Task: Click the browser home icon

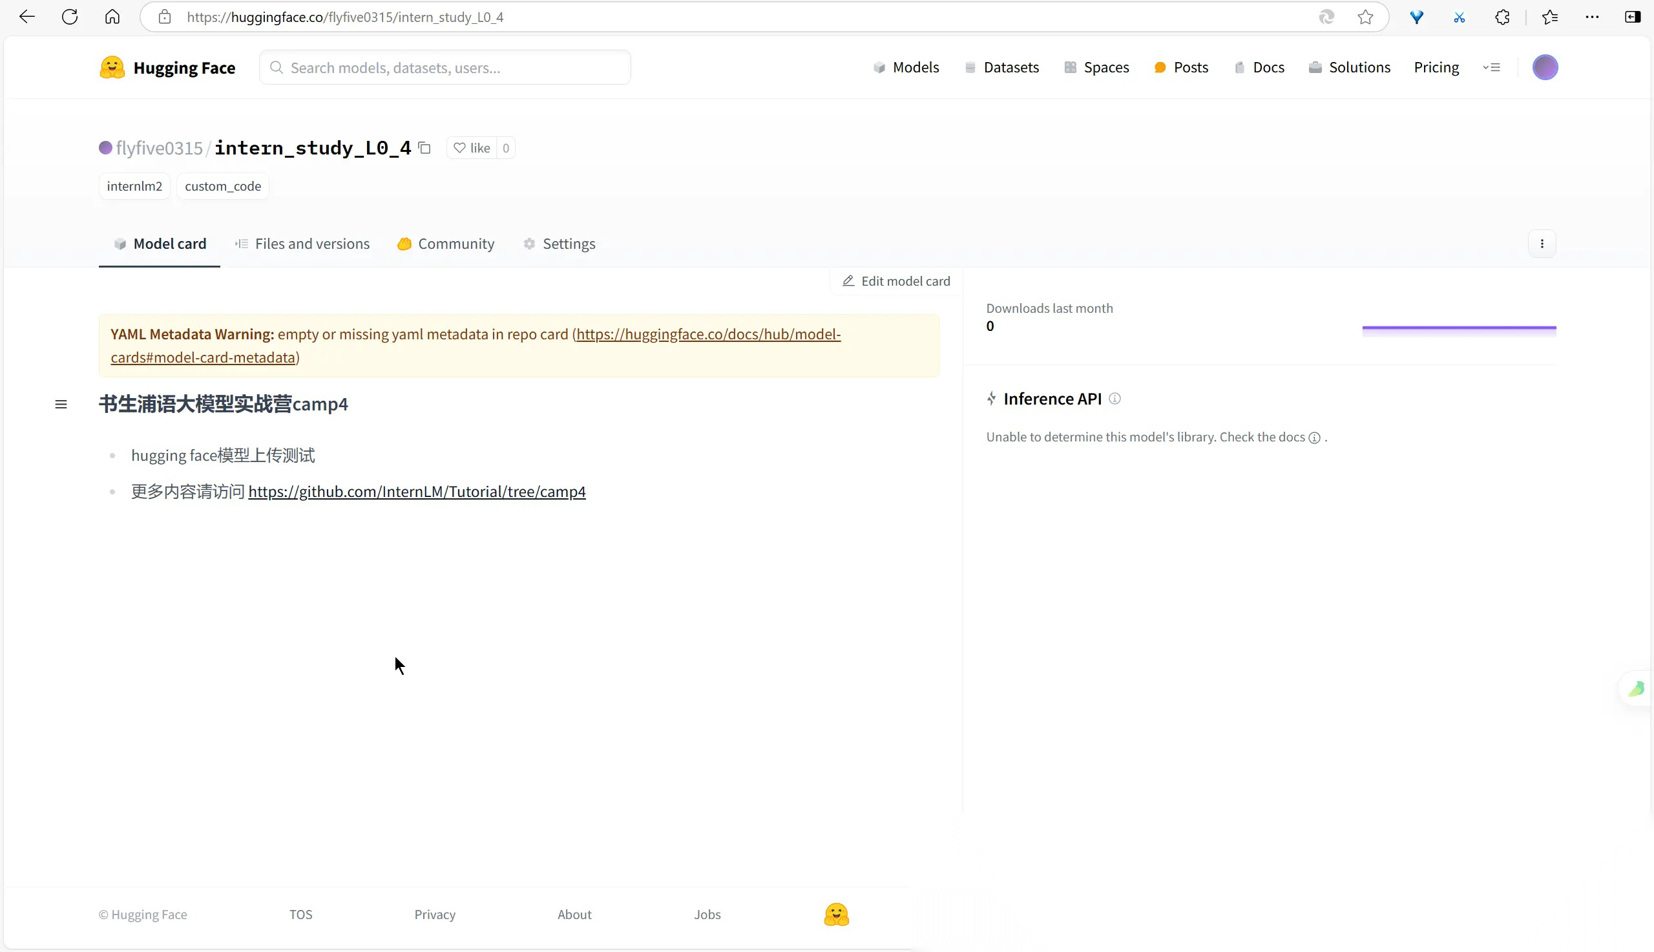Action: point(112,17)
